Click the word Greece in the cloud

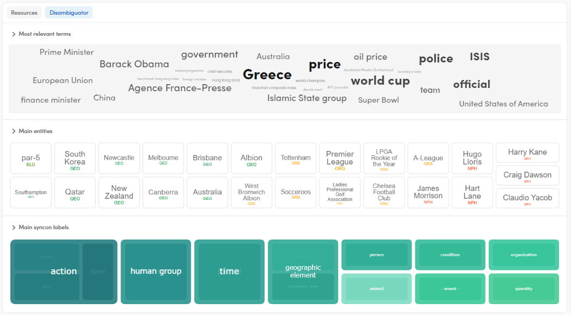pos(267,74)
